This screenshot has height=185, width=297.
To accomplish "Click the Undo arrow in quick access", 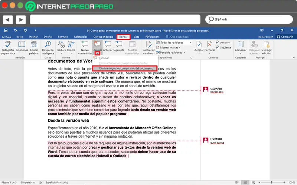I will 15,30.
